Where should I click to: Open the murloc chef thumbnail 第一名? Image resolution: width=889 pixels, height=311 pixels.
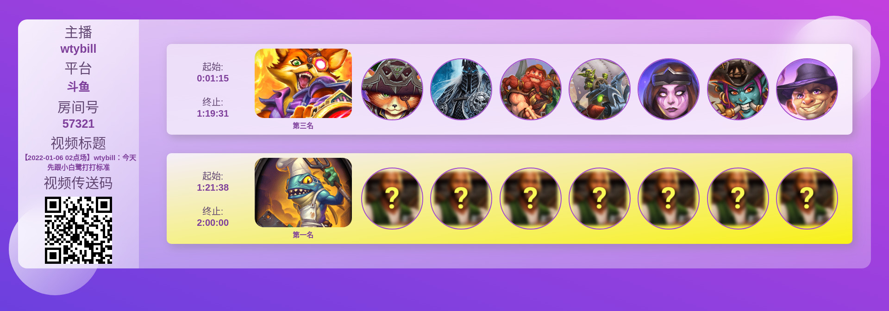pos(303,193)
